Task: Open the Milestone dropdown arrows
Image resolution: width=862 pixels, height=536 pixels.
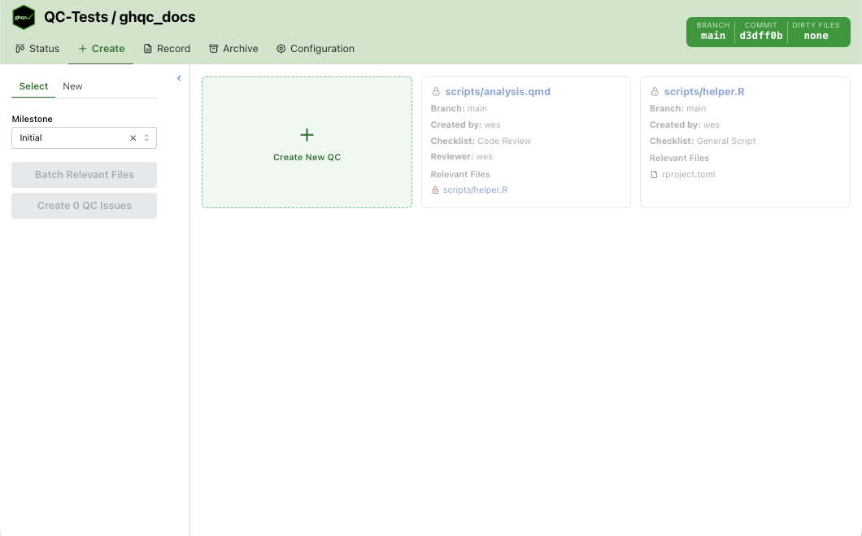Action: pos(147,138)
